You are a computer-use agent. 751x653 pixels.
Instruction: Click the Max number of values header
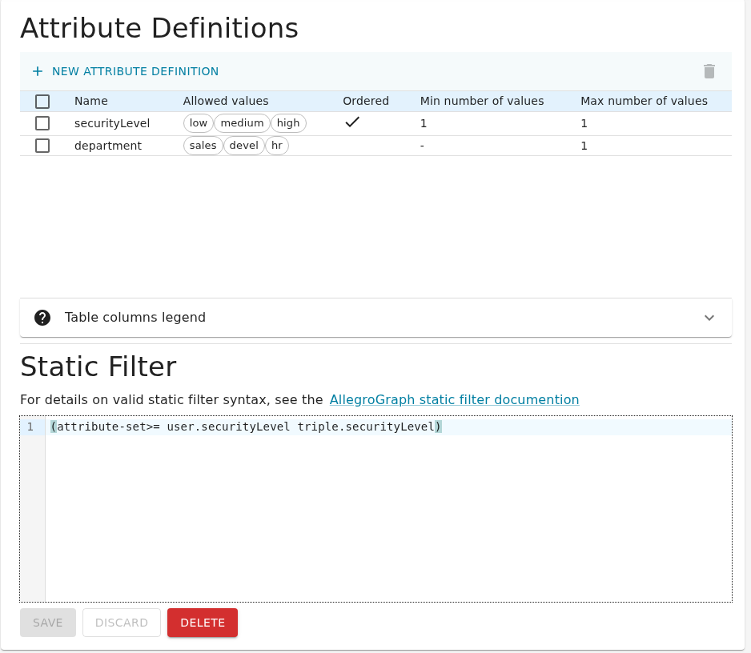click(x=645, y=101)
